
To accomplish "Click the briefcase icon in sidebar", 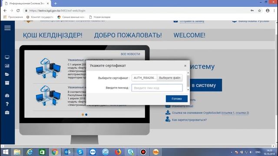I will pos(7,113).
